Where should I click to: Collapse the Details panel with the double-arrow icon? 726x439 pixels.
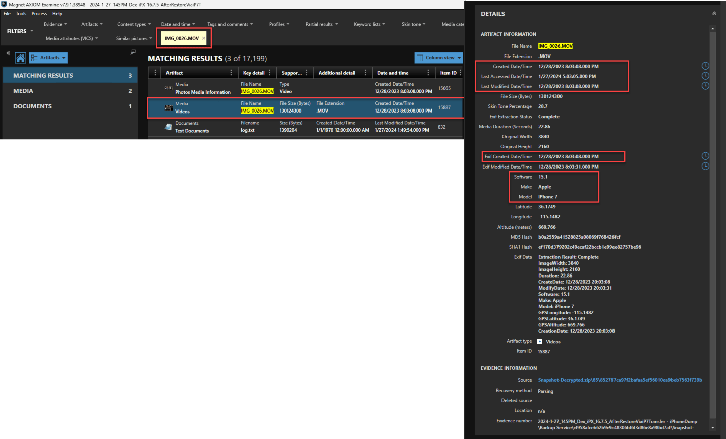(714, 14)
